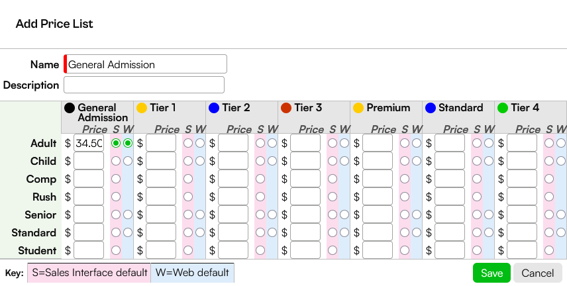Cancel adding the price list
The height and width of the screenshot is (286, 567).
point(538,273)
